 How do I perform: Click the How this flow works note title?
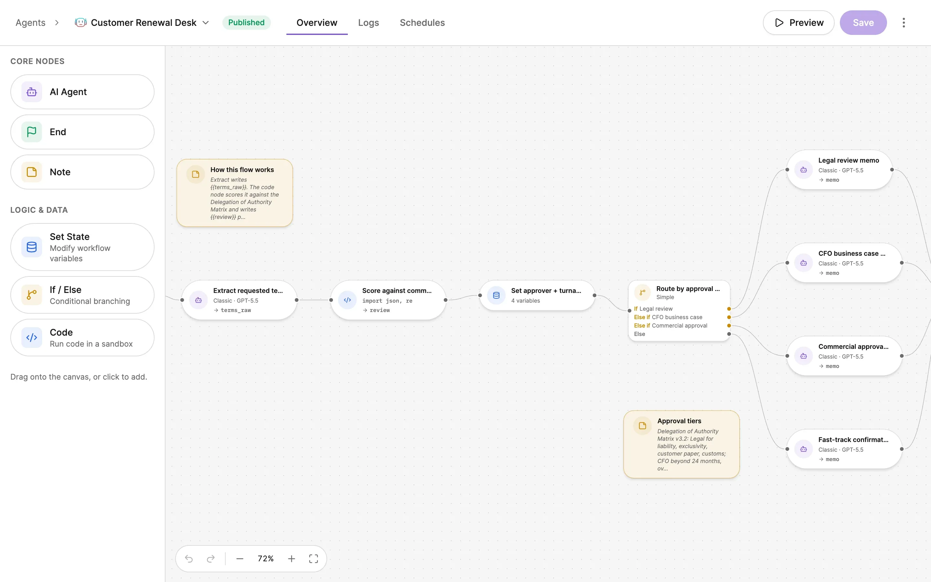point(242,170)
